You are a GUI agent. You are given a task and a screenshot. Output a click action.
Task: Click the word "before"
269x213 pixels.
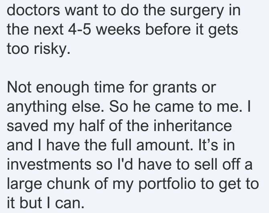pyautogui.click(x=168, y=29)
